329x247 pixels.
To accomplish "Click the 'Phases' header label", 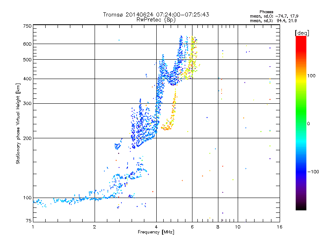I will (266, 12).
